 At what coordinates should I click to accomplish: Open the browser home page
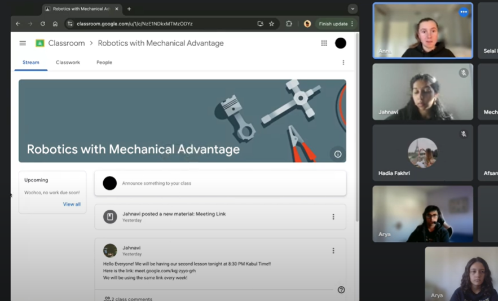(x=55, y=24)
